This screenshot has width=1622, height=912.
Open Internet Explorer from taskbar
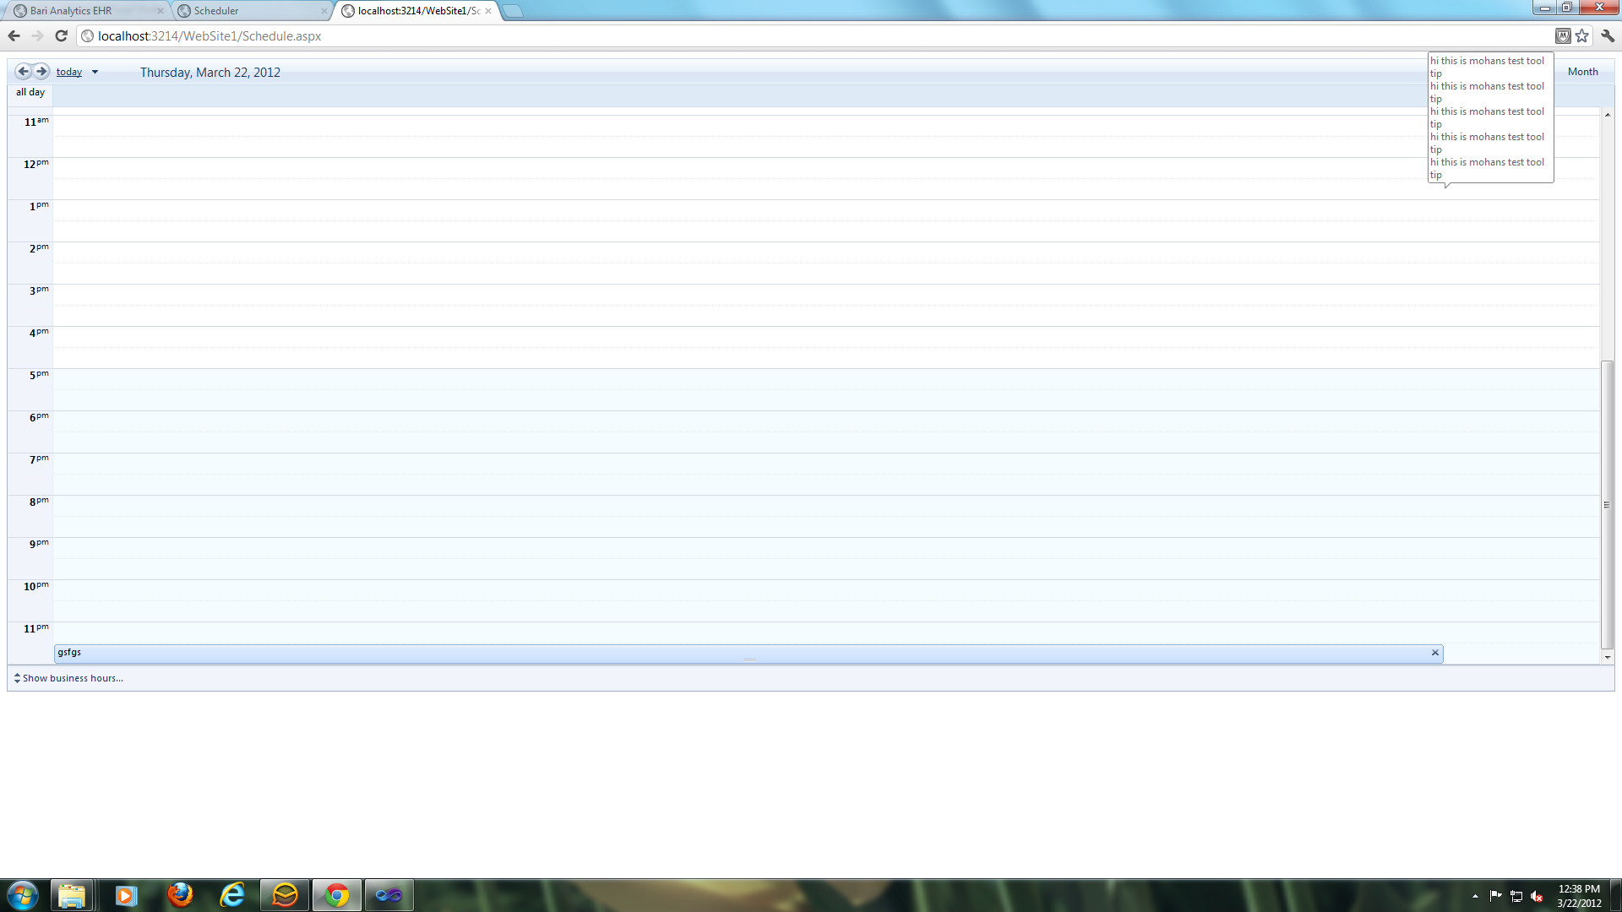point(231,895)
